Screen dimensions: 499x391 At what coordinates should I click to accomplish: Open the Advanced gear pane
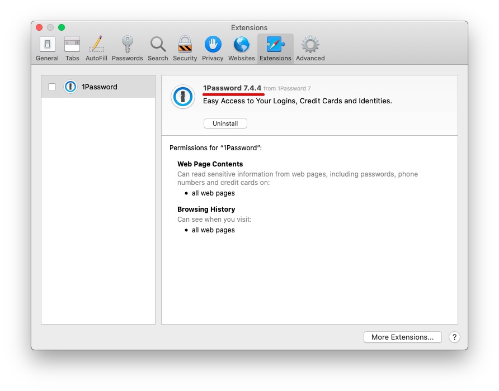[x=310, y=49]
